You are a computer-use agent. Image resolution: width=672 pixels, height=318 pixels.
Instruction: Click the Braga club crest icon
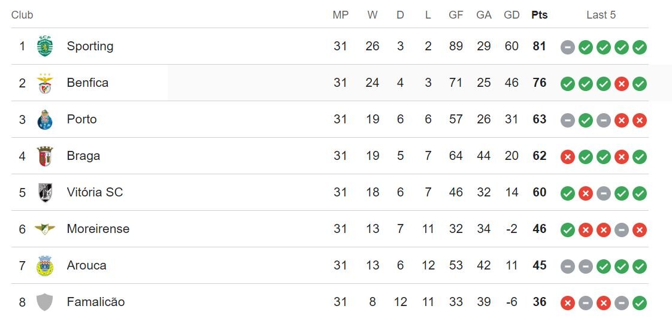point(45,156)
